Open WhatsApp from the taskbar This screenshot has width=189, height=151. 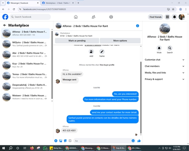click(45, 148)
